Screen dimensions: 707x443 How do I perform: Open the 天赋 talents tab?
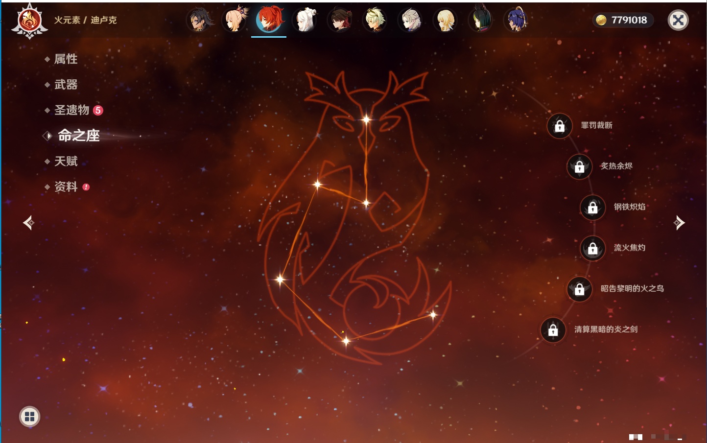coord(66,161)
